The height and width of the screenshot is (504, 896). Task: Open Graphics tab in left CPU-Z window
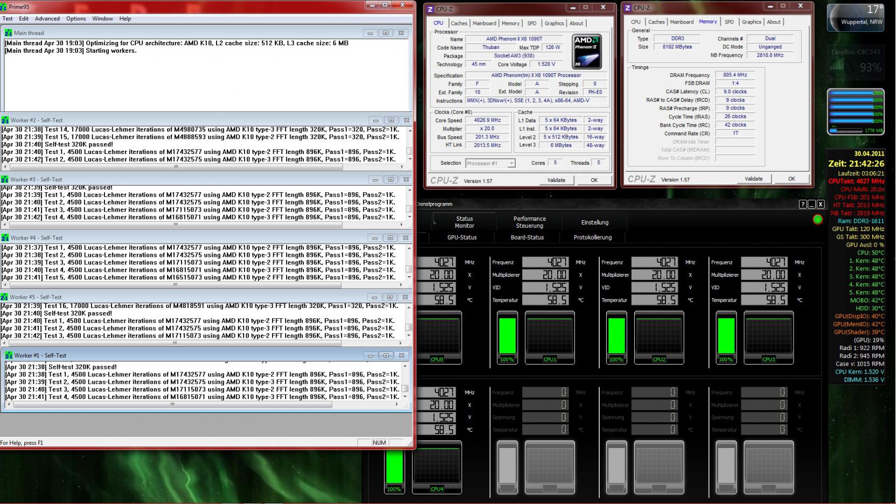[554, 23]
